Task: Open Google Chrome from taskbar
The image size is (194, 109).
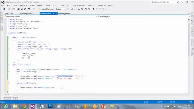Action: click(x=24, y=106)
